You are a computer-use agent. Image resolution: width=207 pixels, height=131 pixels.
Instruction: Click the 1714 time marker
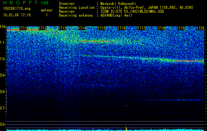(x=82, y=28)
